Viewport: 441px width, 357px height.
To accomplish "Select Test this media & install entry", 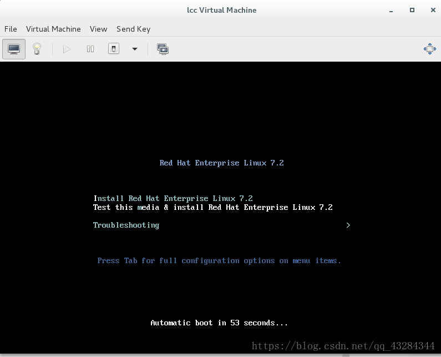I will (x=212, y=208).
